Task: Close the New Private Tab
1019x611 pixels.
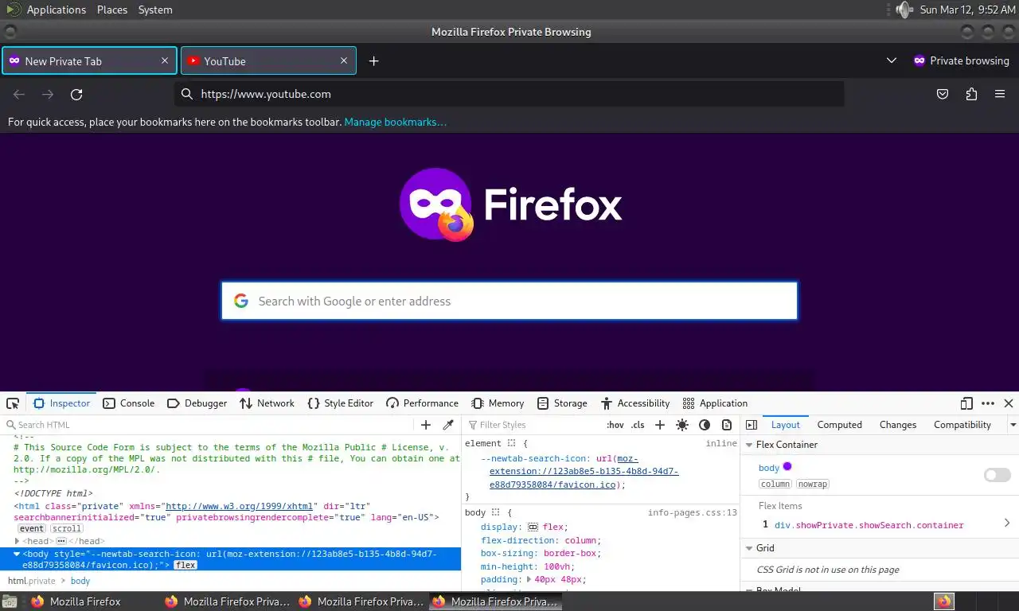Action: pyautogui.click(x=165, y=60)
